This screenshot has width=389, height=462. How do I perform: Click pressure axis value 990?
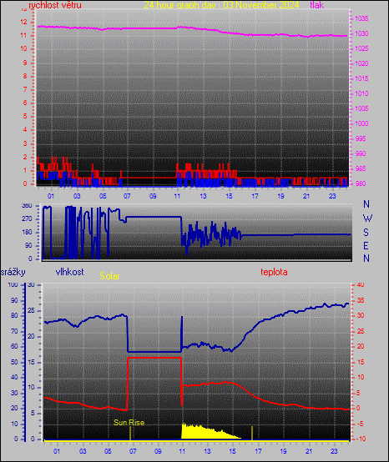(361, 153)
